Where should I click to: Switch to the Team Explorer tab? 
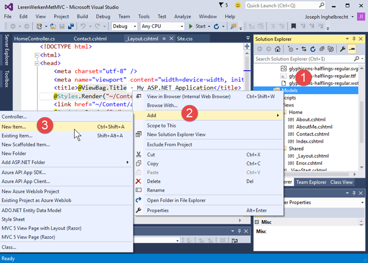(x=311, y=182)
